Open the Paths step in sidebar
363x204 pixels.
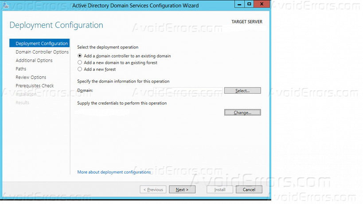point(21,69)
